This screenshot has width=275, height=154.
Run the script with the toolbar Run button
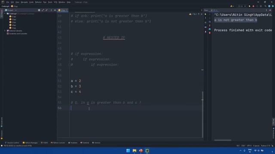(249, 6)
